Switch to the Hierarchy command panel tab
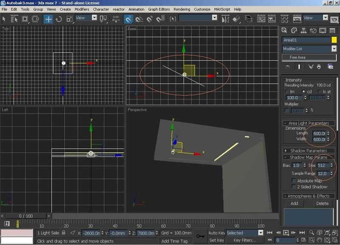Image resolution: width=340 pixels, height=245 pixels. [x=304, y=31]
